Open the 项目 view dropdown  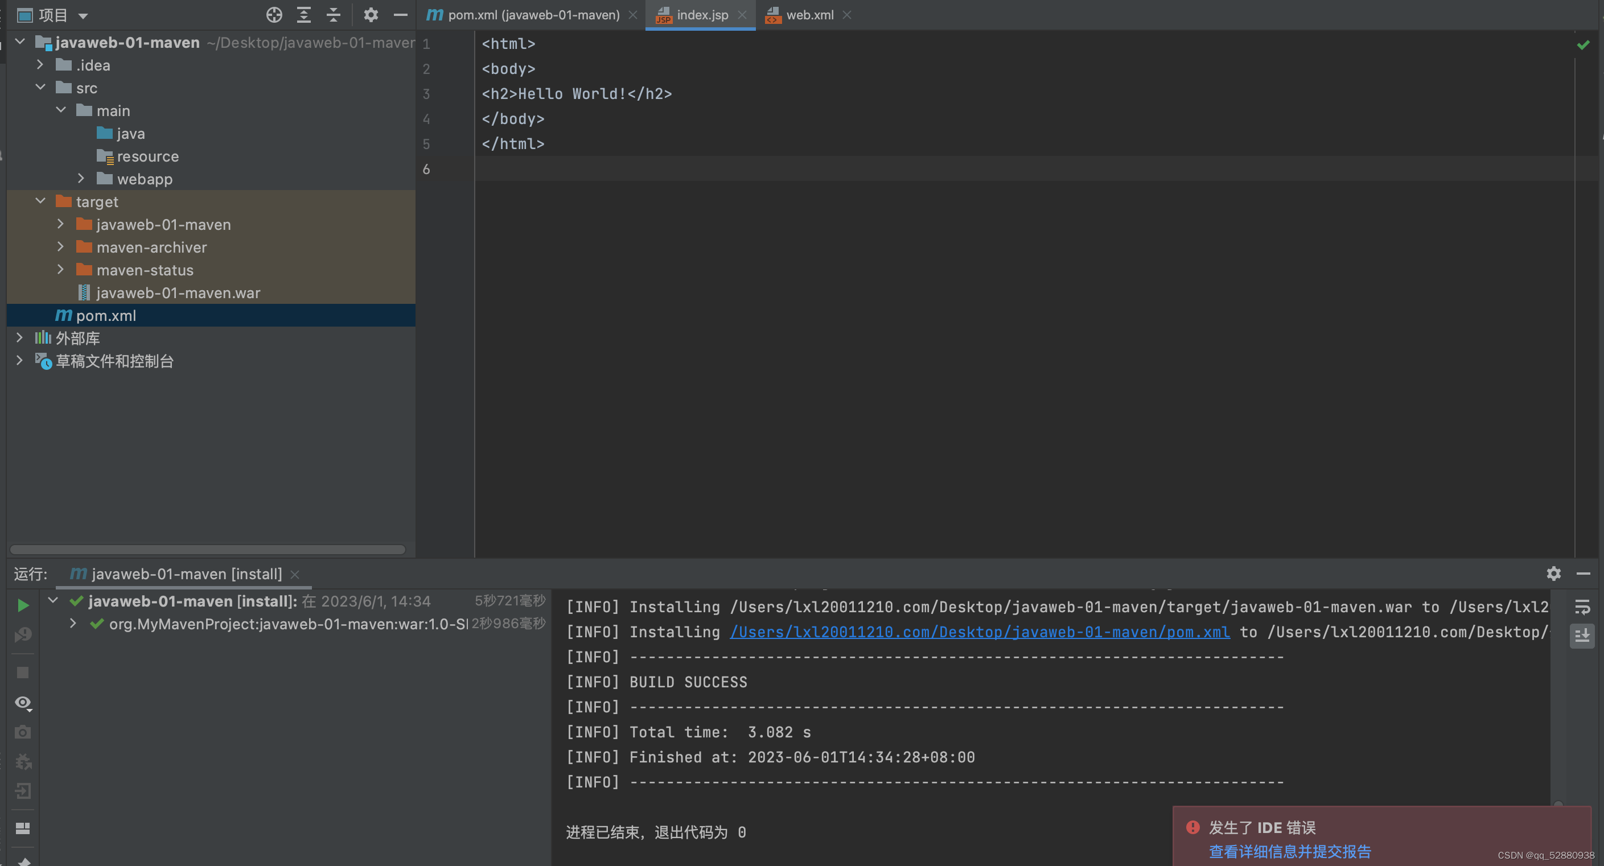click(83, 15)
